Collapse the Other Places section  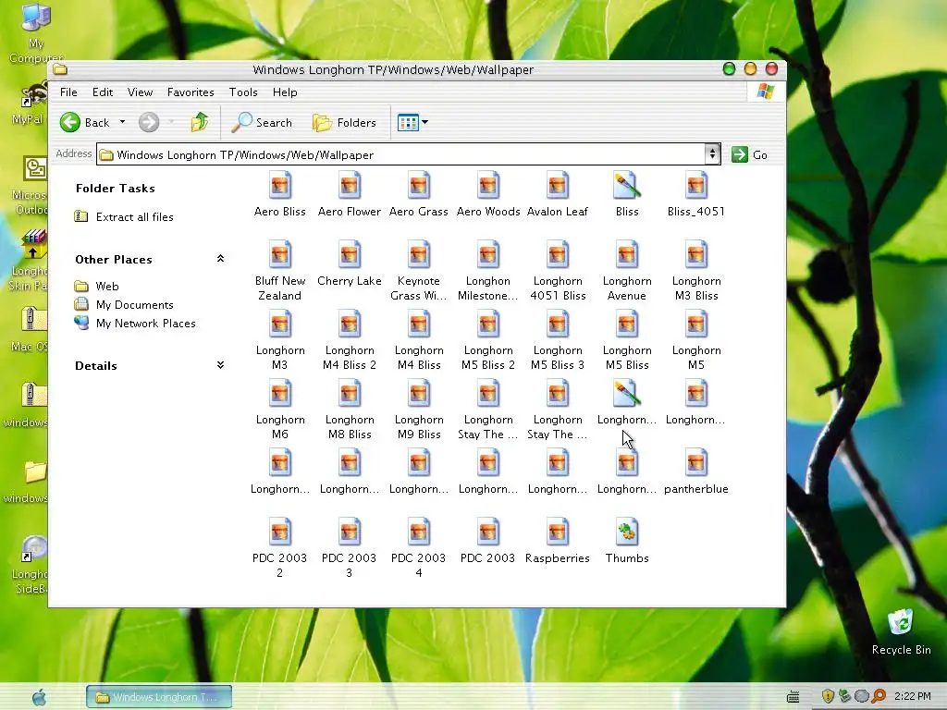click(x=220, y=259)
